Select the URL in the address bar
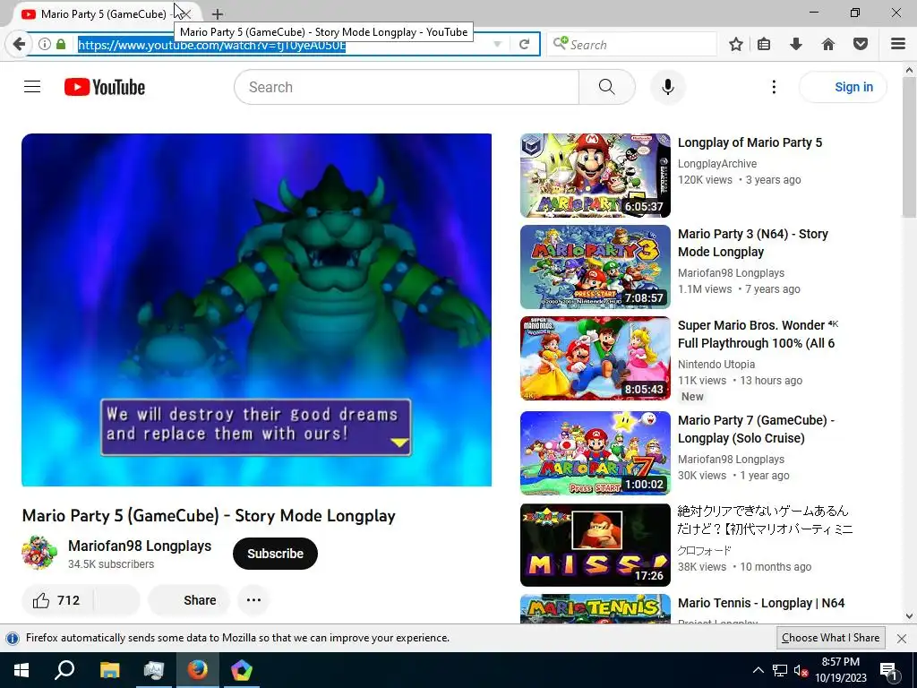Screen dimensions: 917x688 pos(211,45)
